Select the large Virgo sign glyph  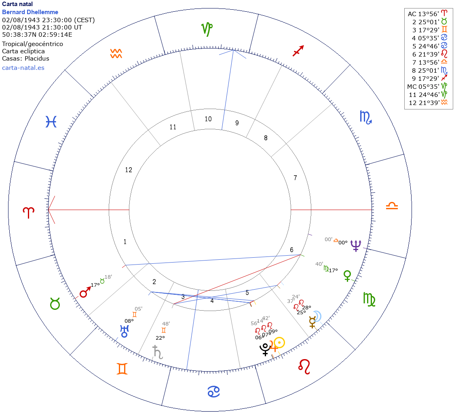[x=370, y=298]
